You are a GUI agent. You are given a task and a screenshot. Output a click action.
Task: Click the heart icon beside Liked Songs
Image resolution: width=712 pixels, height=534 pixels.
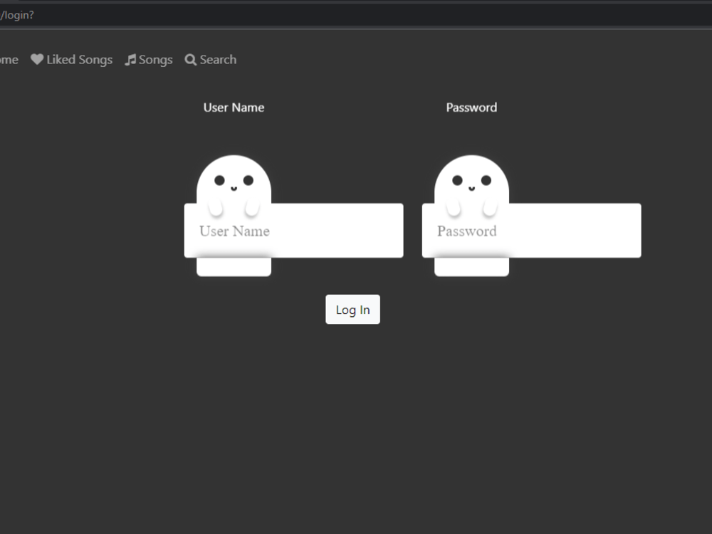tap(37, 59)
